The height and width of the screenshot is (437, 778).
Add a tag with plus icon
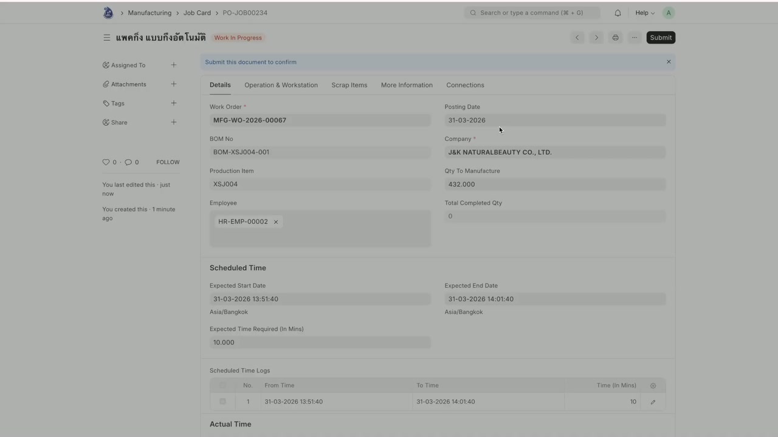173,103
